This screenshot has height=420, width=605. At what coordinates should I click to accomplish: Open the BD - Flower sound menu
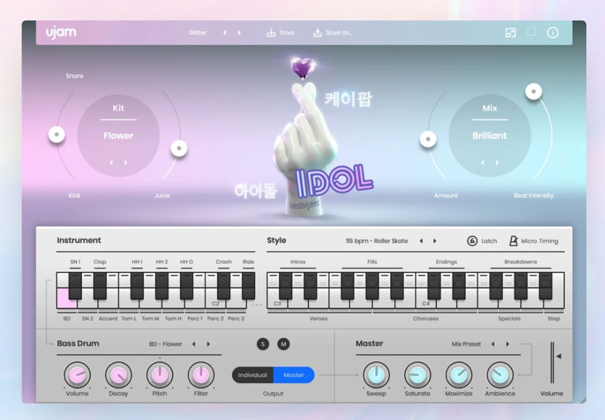tap(165, 344)
